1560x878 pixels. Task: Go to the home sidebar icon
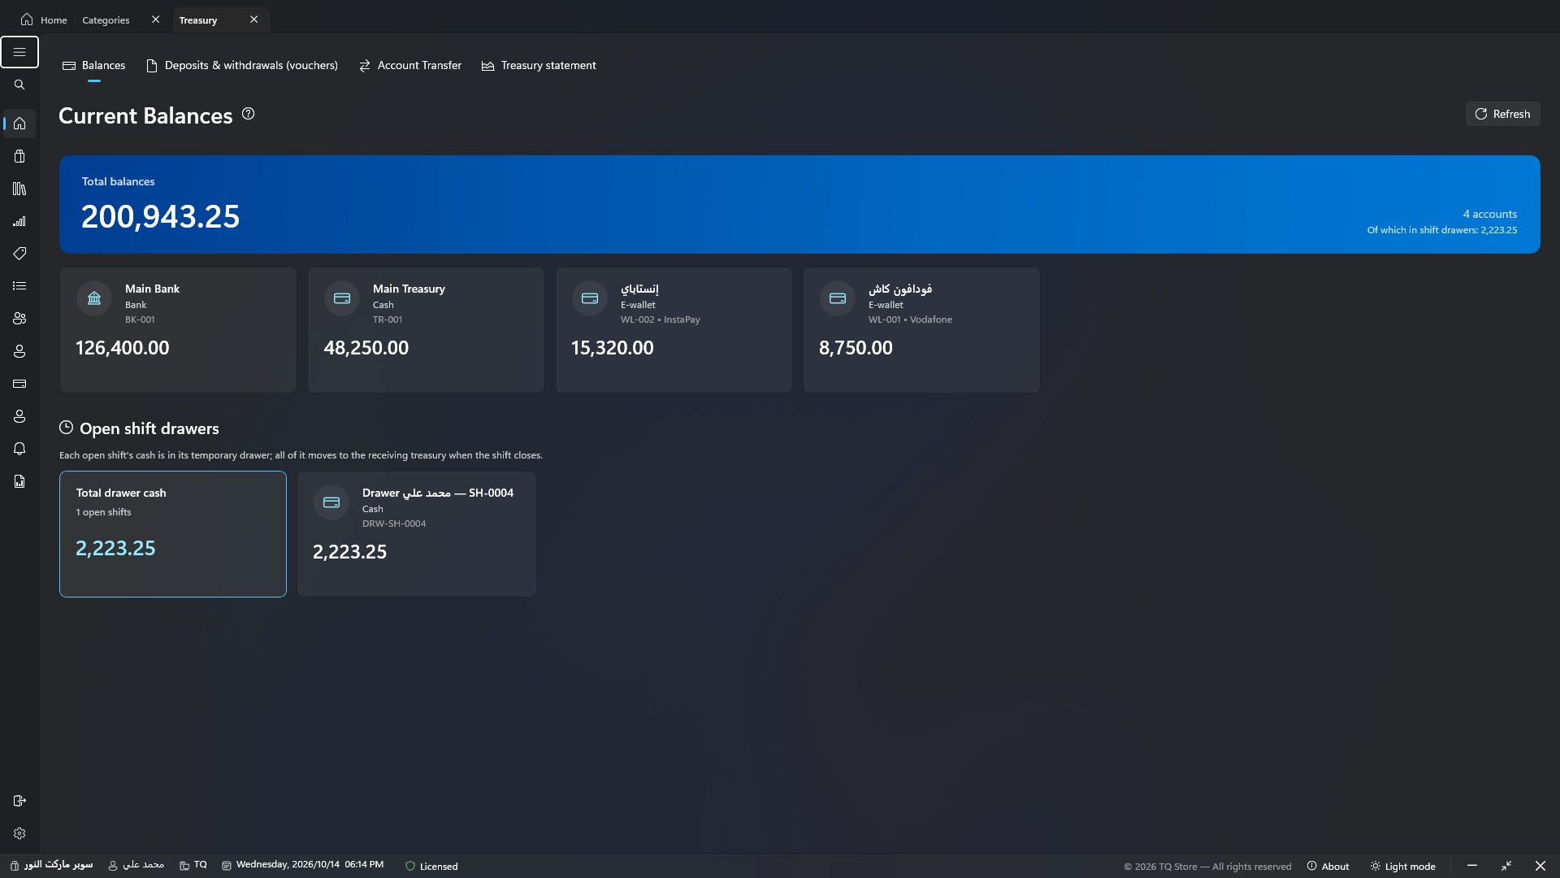click(x=19, y=124)
